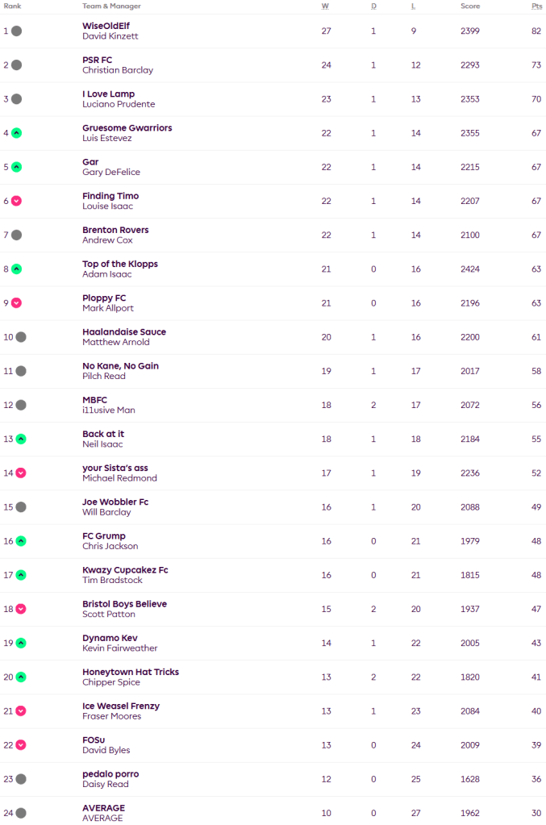The image size is (546, 825).
Task: Click the grey rank dot beside pedalo porro
Action: (21, 779)
